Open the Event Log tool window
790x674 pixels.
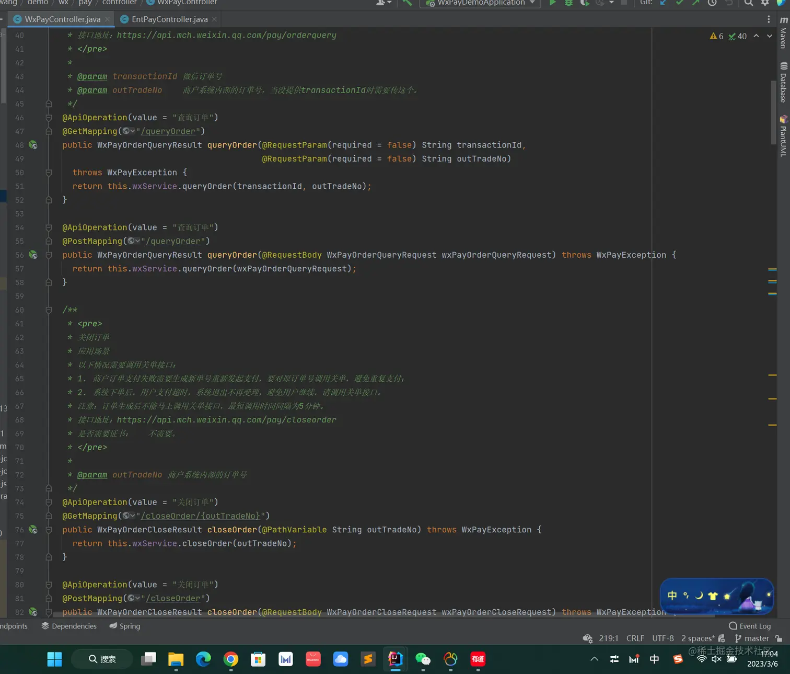point(750,626)
